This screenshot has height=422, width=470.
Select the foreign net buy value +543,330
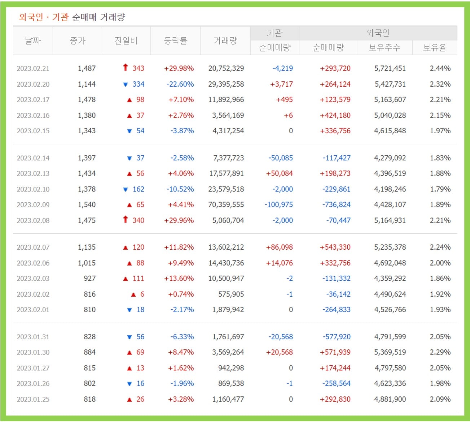point(335,247)
